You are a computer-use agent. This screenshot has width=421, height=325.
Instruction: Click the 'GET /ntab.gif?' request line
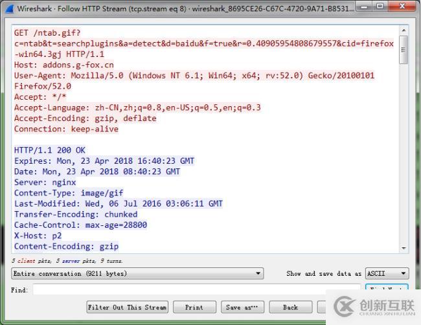tap(47, 33)
